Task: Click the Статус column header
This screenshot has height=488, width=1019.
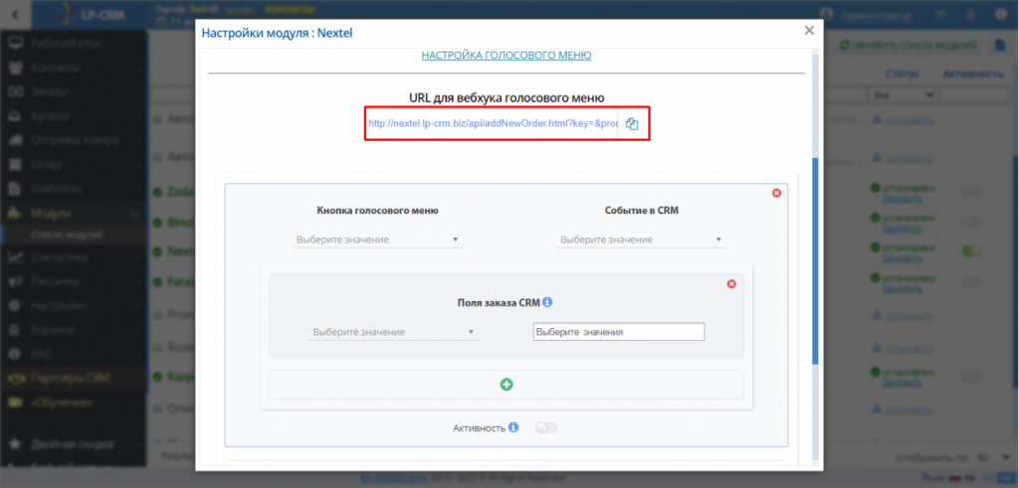Action: click(902, 75)
